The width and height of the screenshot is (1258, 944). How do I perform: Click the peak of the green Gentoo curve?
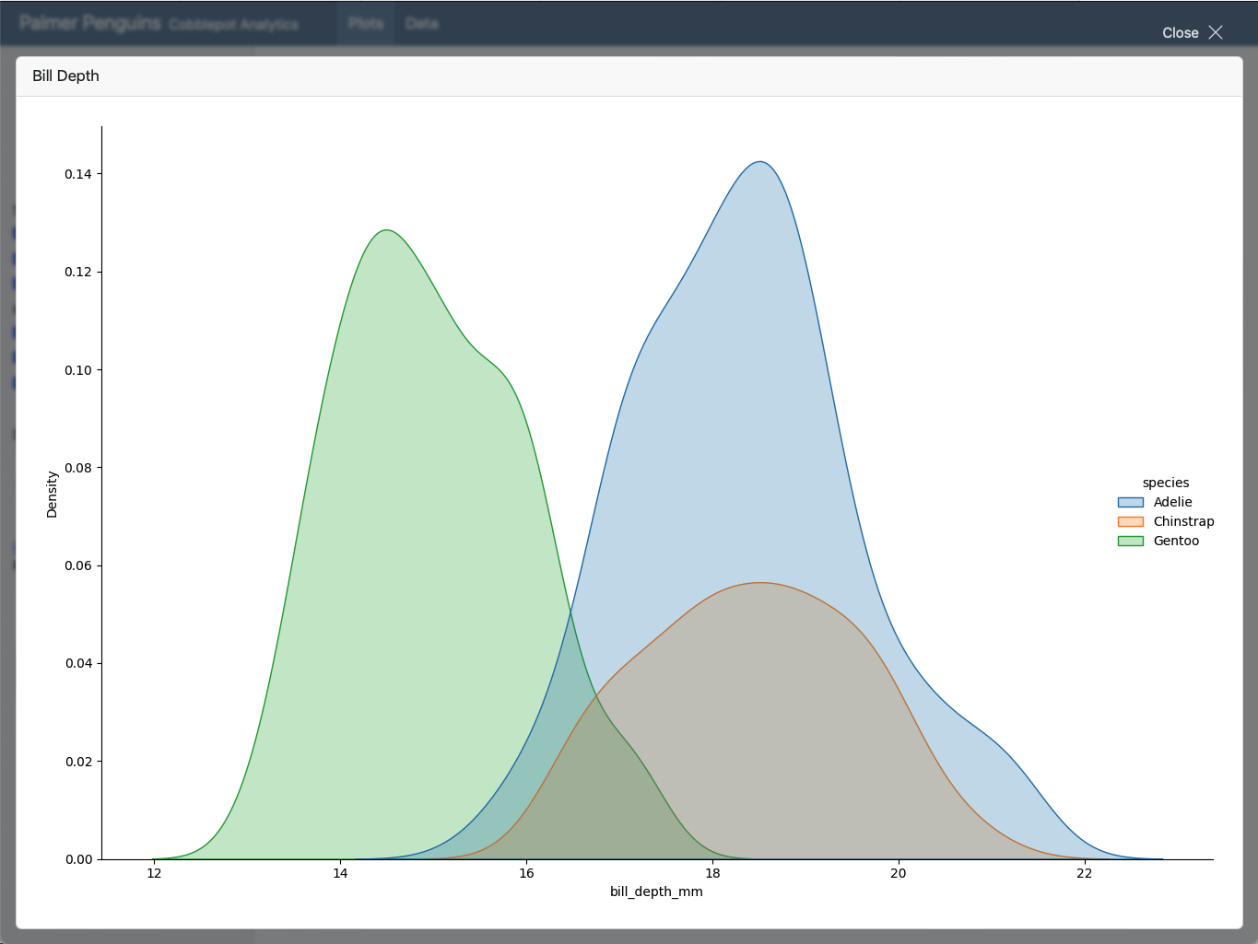386,230
